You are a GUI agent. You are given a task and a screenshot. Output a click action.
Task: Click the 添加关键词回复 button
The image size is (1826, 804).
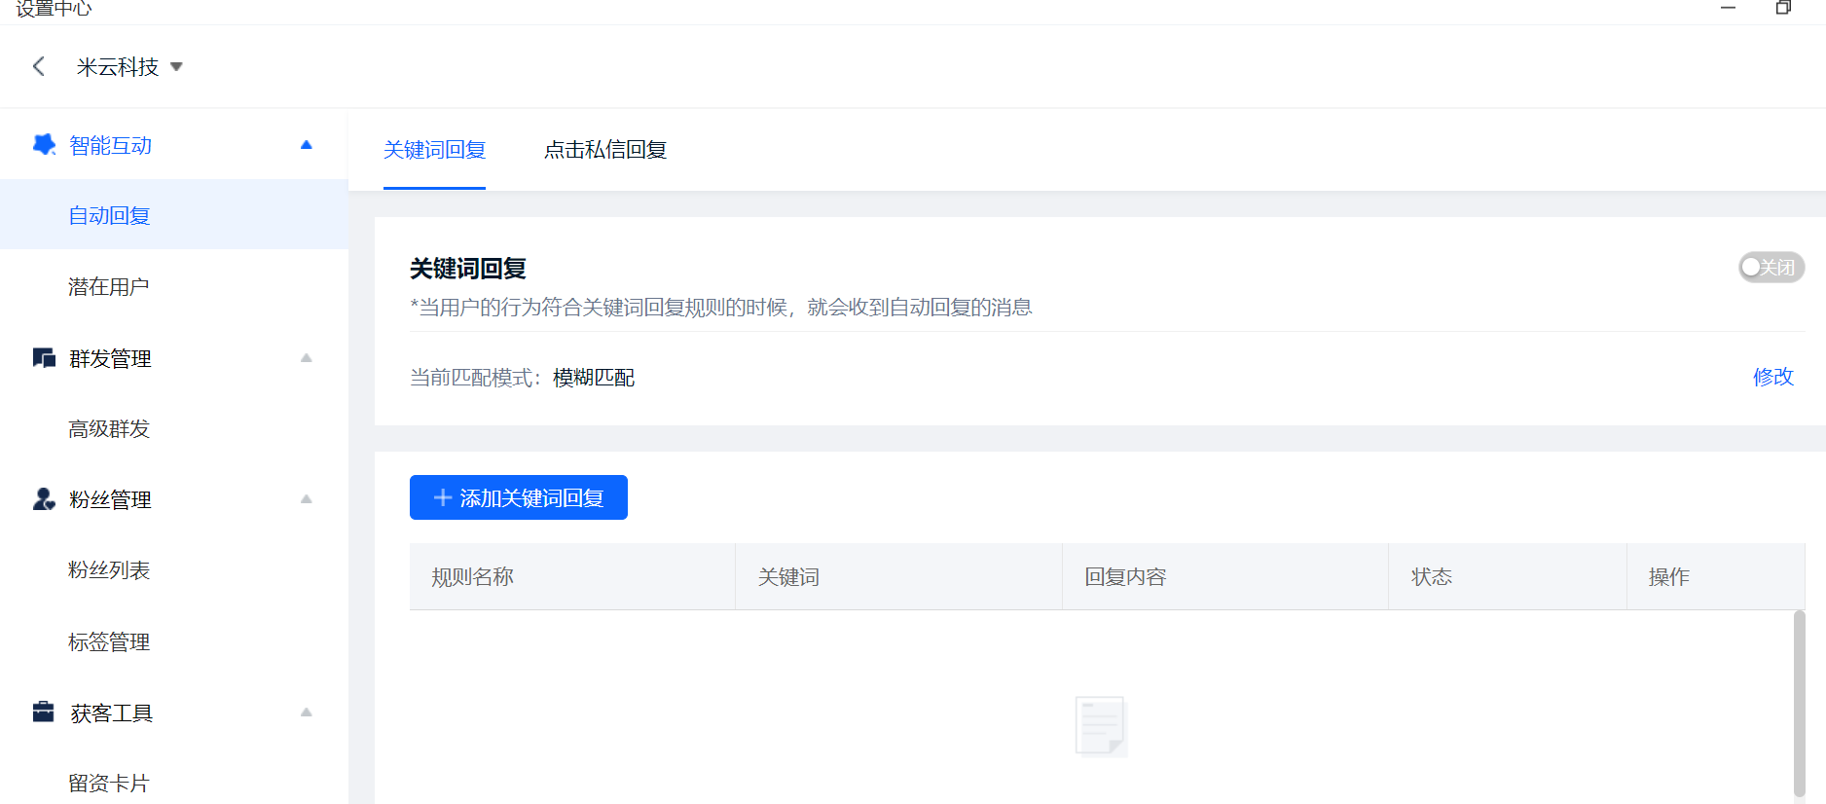(518, 497)
